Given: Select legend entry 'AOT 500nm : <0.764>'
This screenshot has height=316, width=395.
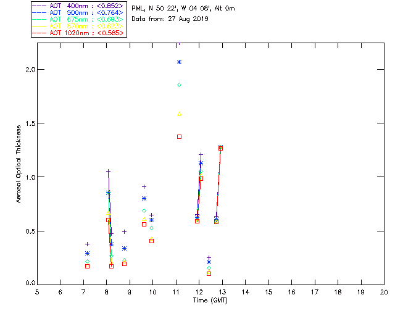Looking at the screenshot, I should [x=86, y=13].
